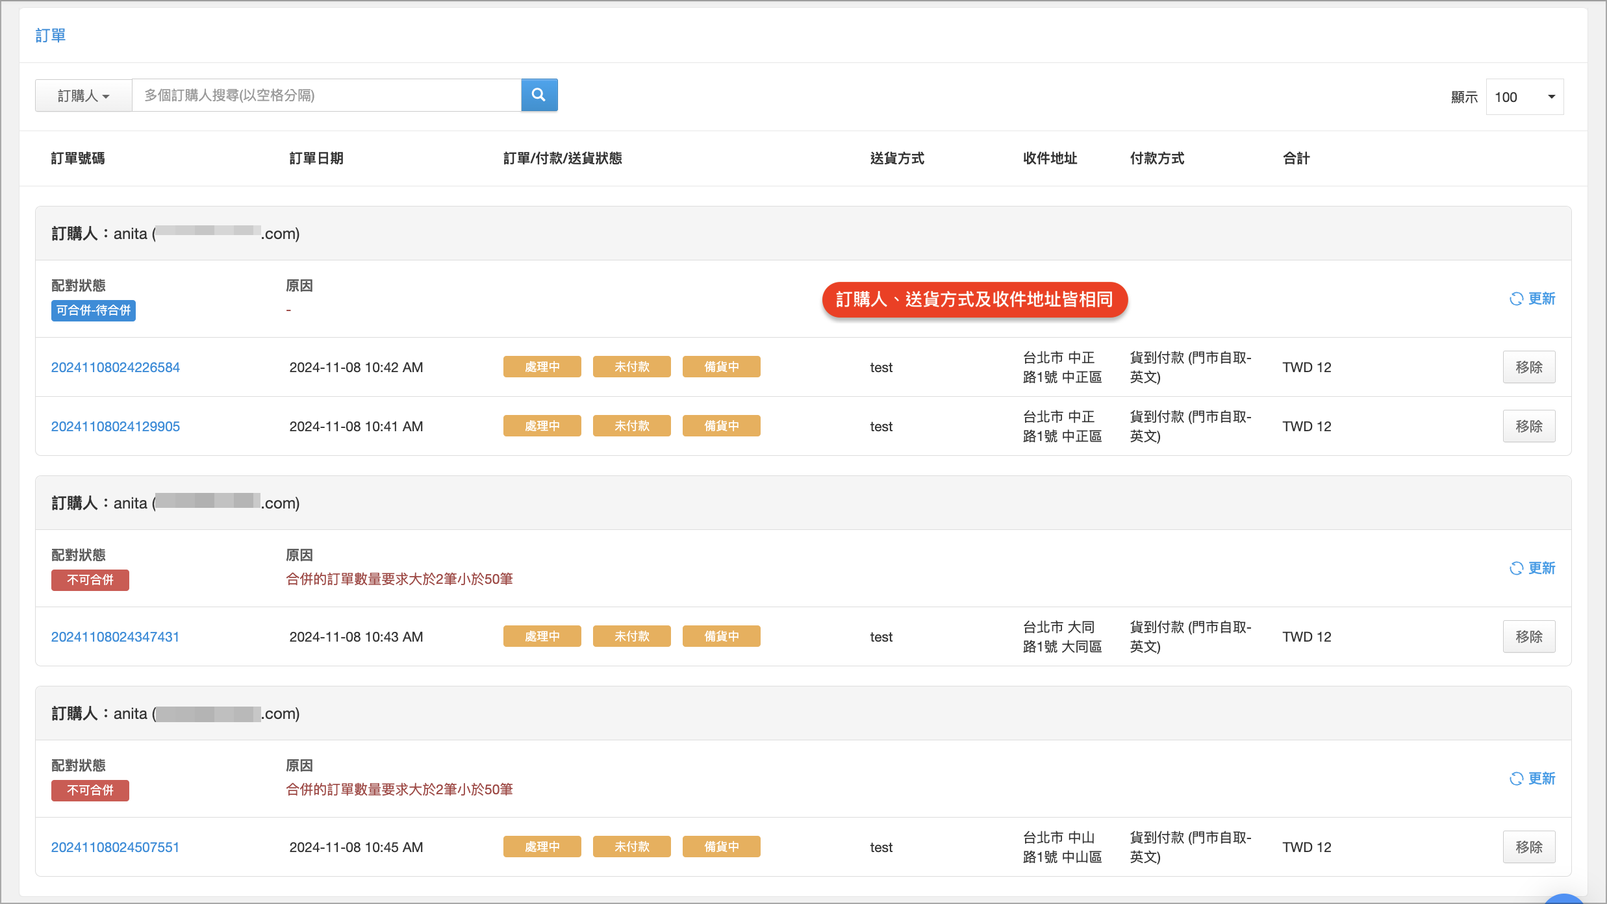The width and height of the screenshot is (1607, 904).
Task: Click the 台北市 大同路1號 大同區 address
Action: tap(1063, 637)
